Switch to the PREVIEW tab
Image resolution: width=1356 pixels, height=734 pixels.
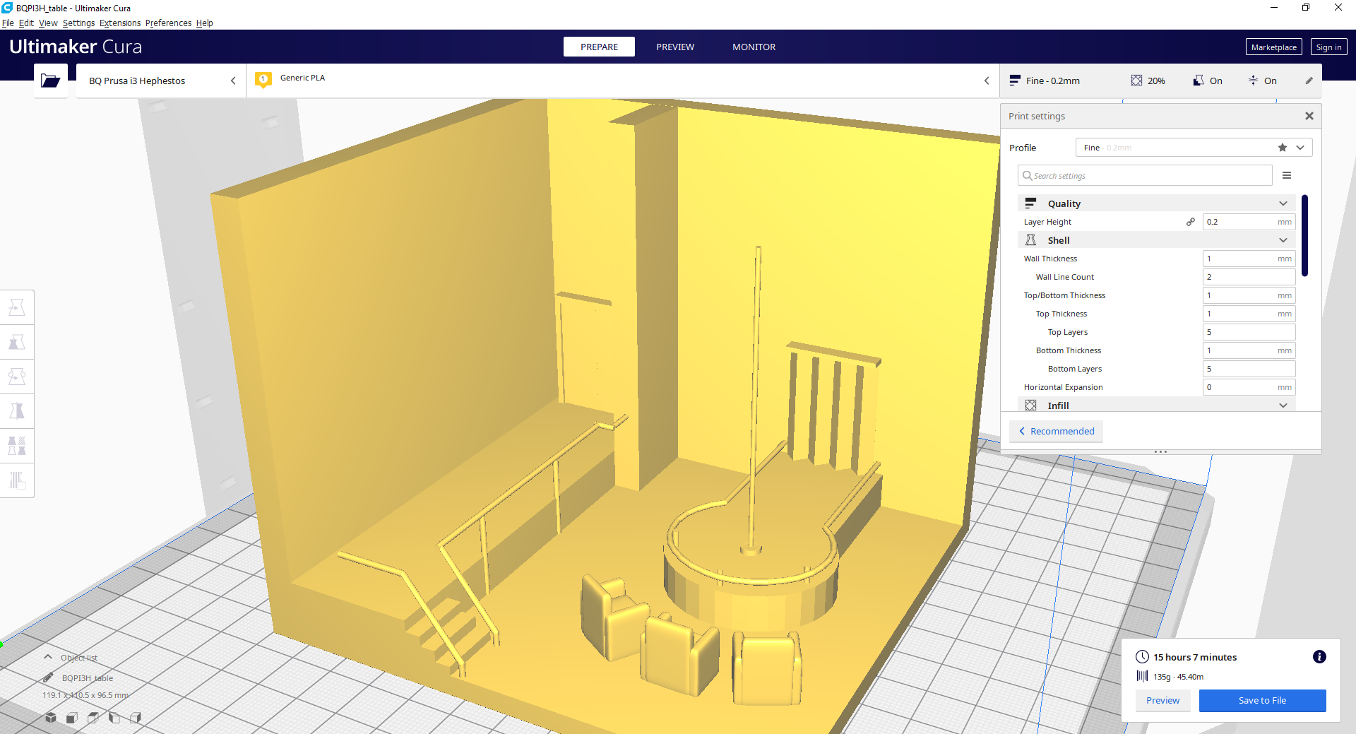[x=675, y=47]
